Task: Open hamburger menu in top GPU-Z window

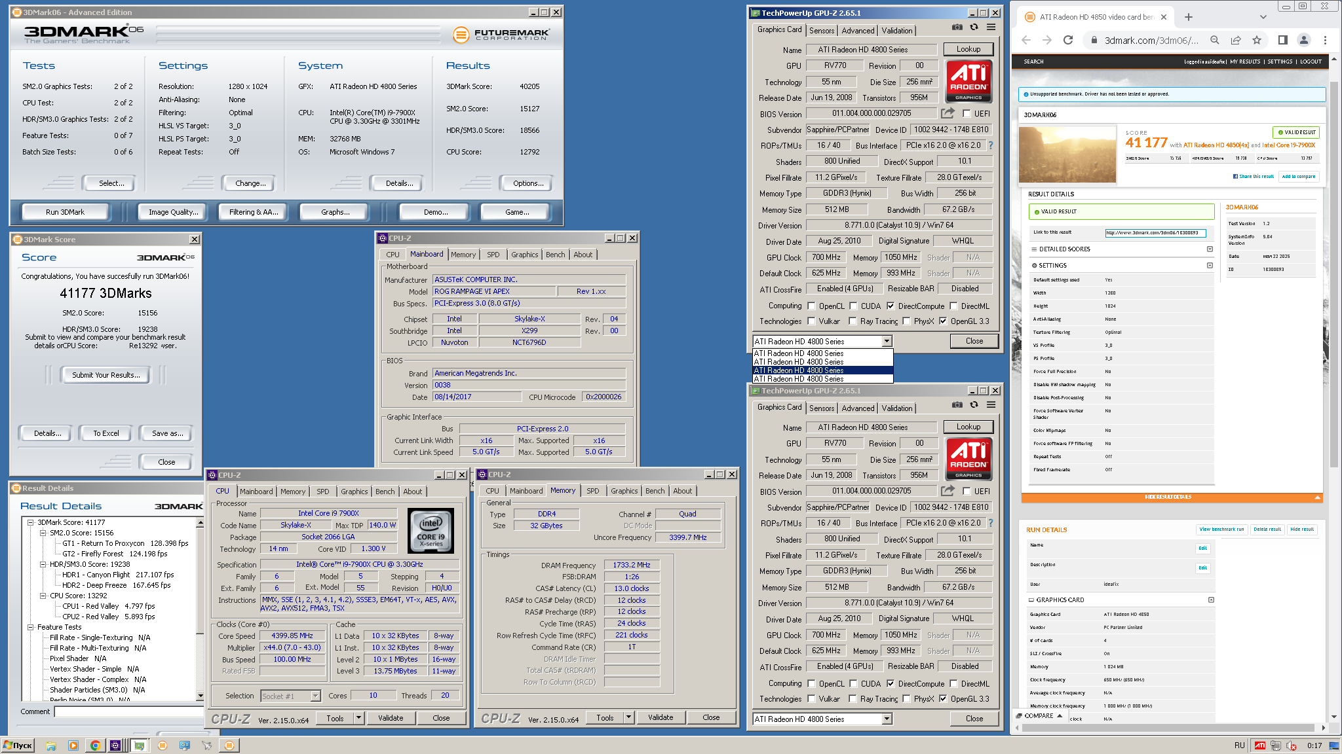Action: pos(991,27)
